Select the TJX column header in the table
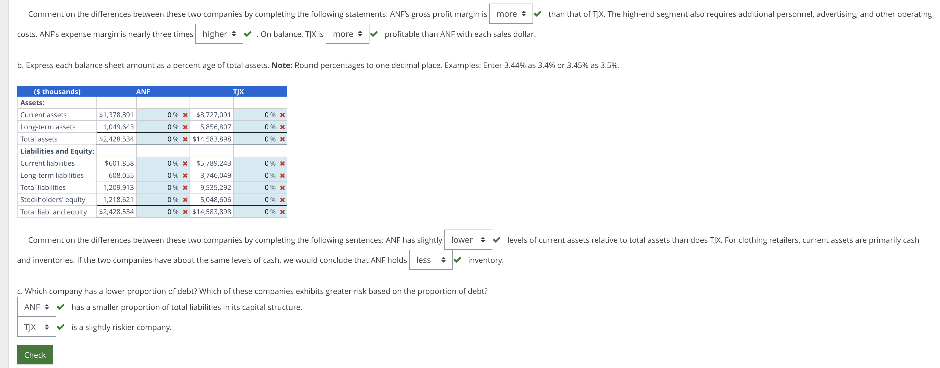Image resolution: width=940 pixels, height=368 pixels. 239,92
